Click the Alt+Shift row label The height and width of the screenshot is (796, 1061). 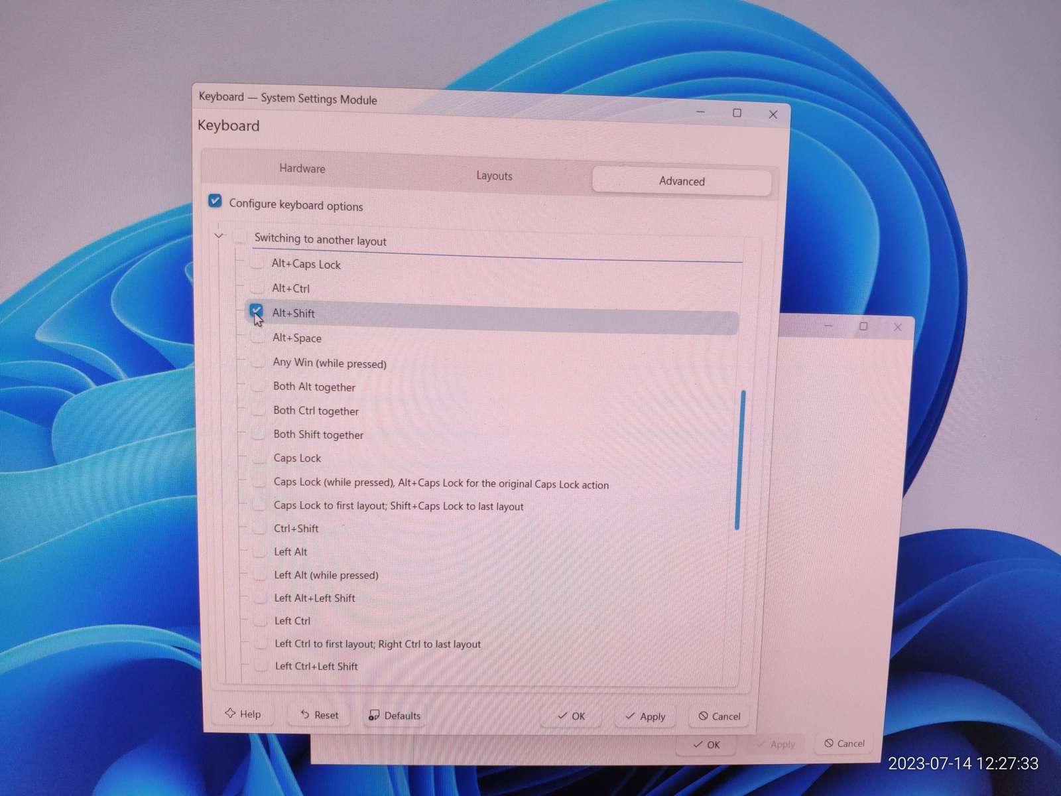coord(293,313)
